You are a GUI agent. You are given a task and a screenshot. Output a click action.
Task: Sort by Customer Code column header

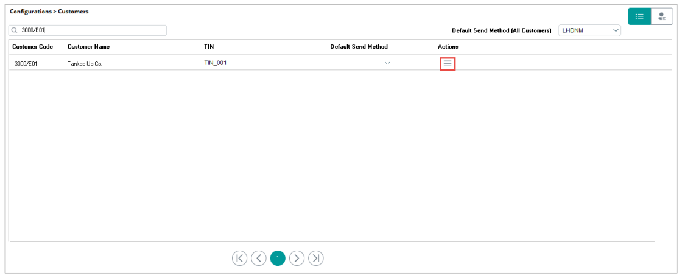click(x=32, y=47)
